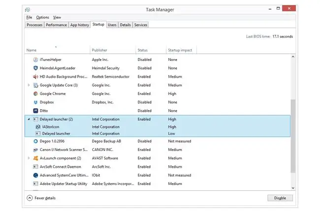Viewport: 320px width, 213px height.
Task: Sort by the Publisher column header
Action: point(113,50)
